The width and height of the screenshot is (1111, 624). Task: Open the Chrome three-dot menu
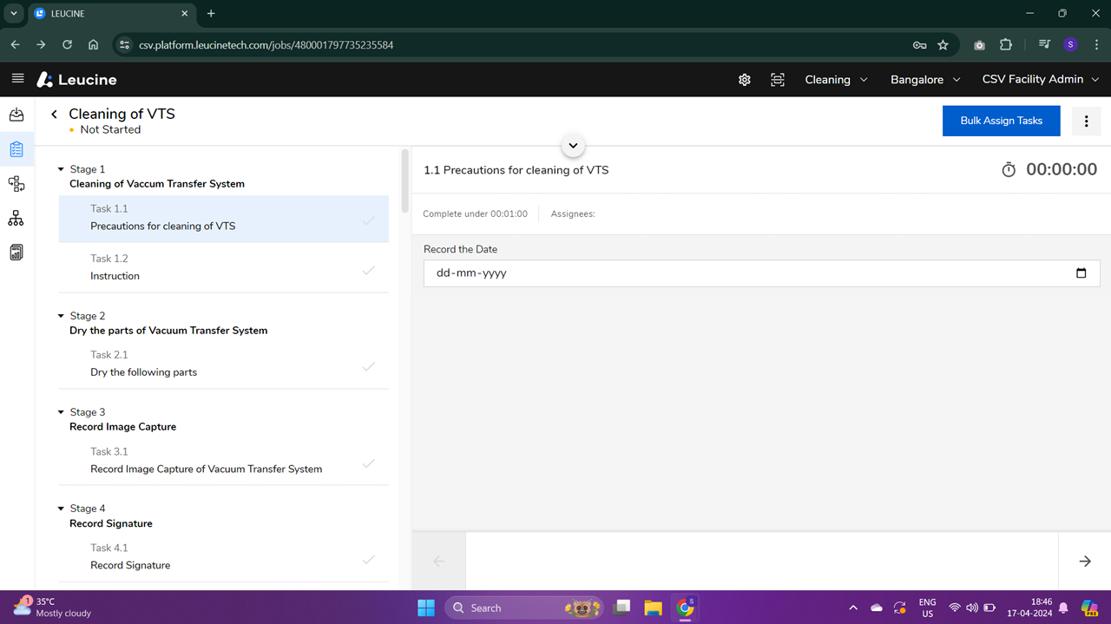(1096, 45)
